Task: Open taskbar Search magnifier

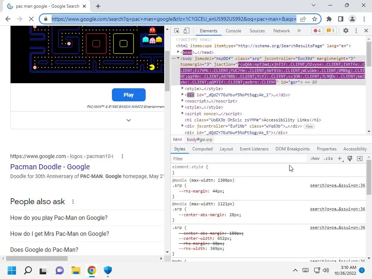Action: [28, 270]
